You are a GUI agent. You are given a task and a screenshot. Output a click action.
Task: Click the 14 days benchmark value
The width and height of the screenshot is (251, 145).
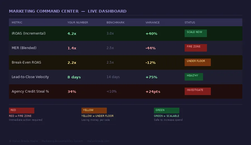(113, 77)
